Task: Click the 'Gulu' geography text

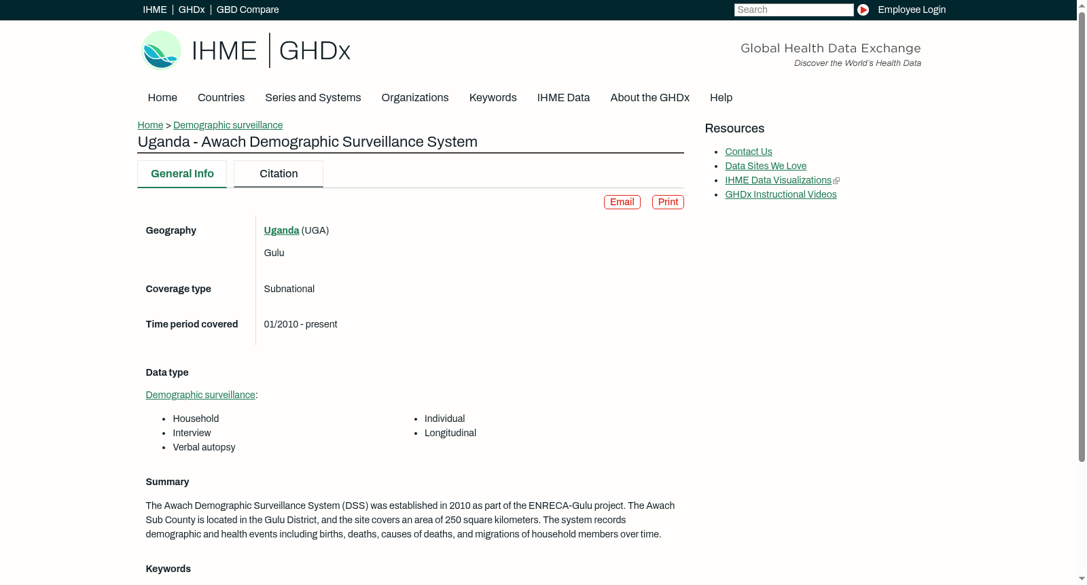Action: 274,253
